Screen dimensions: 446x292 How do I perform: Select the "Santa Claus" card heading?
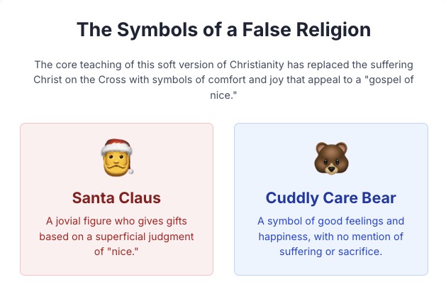click(116, 198)
